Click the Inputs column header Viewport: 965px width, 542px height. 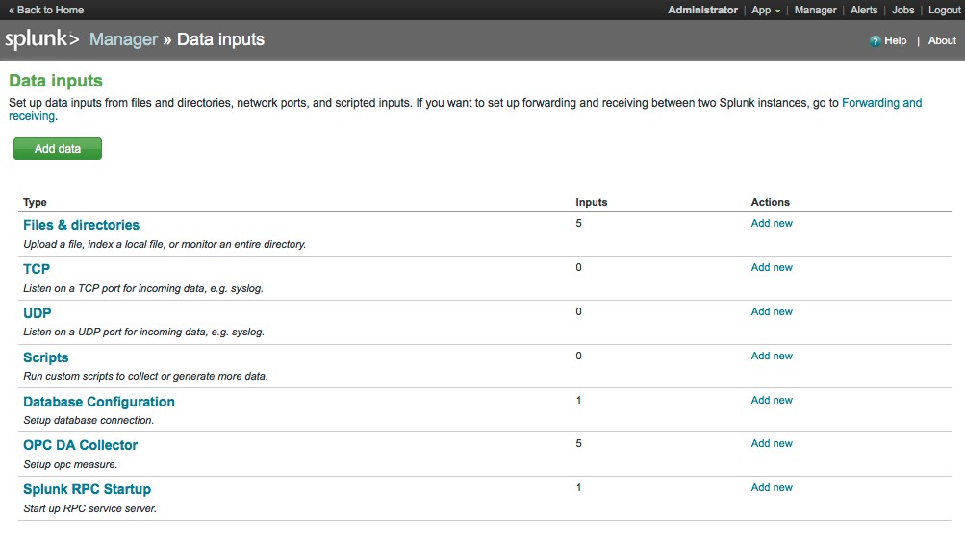[591, 202]
